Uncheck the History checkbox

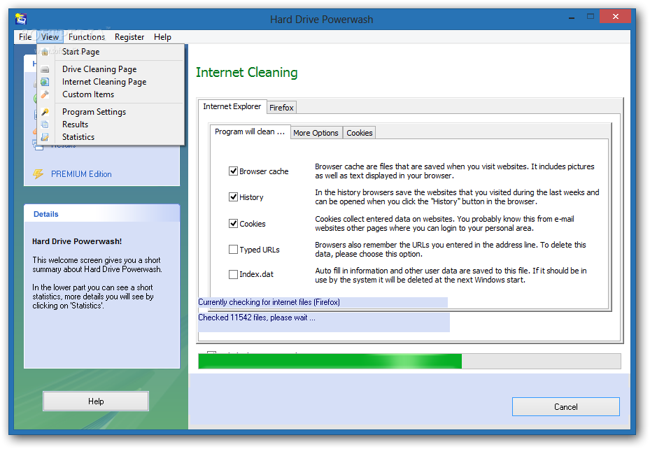tap(234, 197)
